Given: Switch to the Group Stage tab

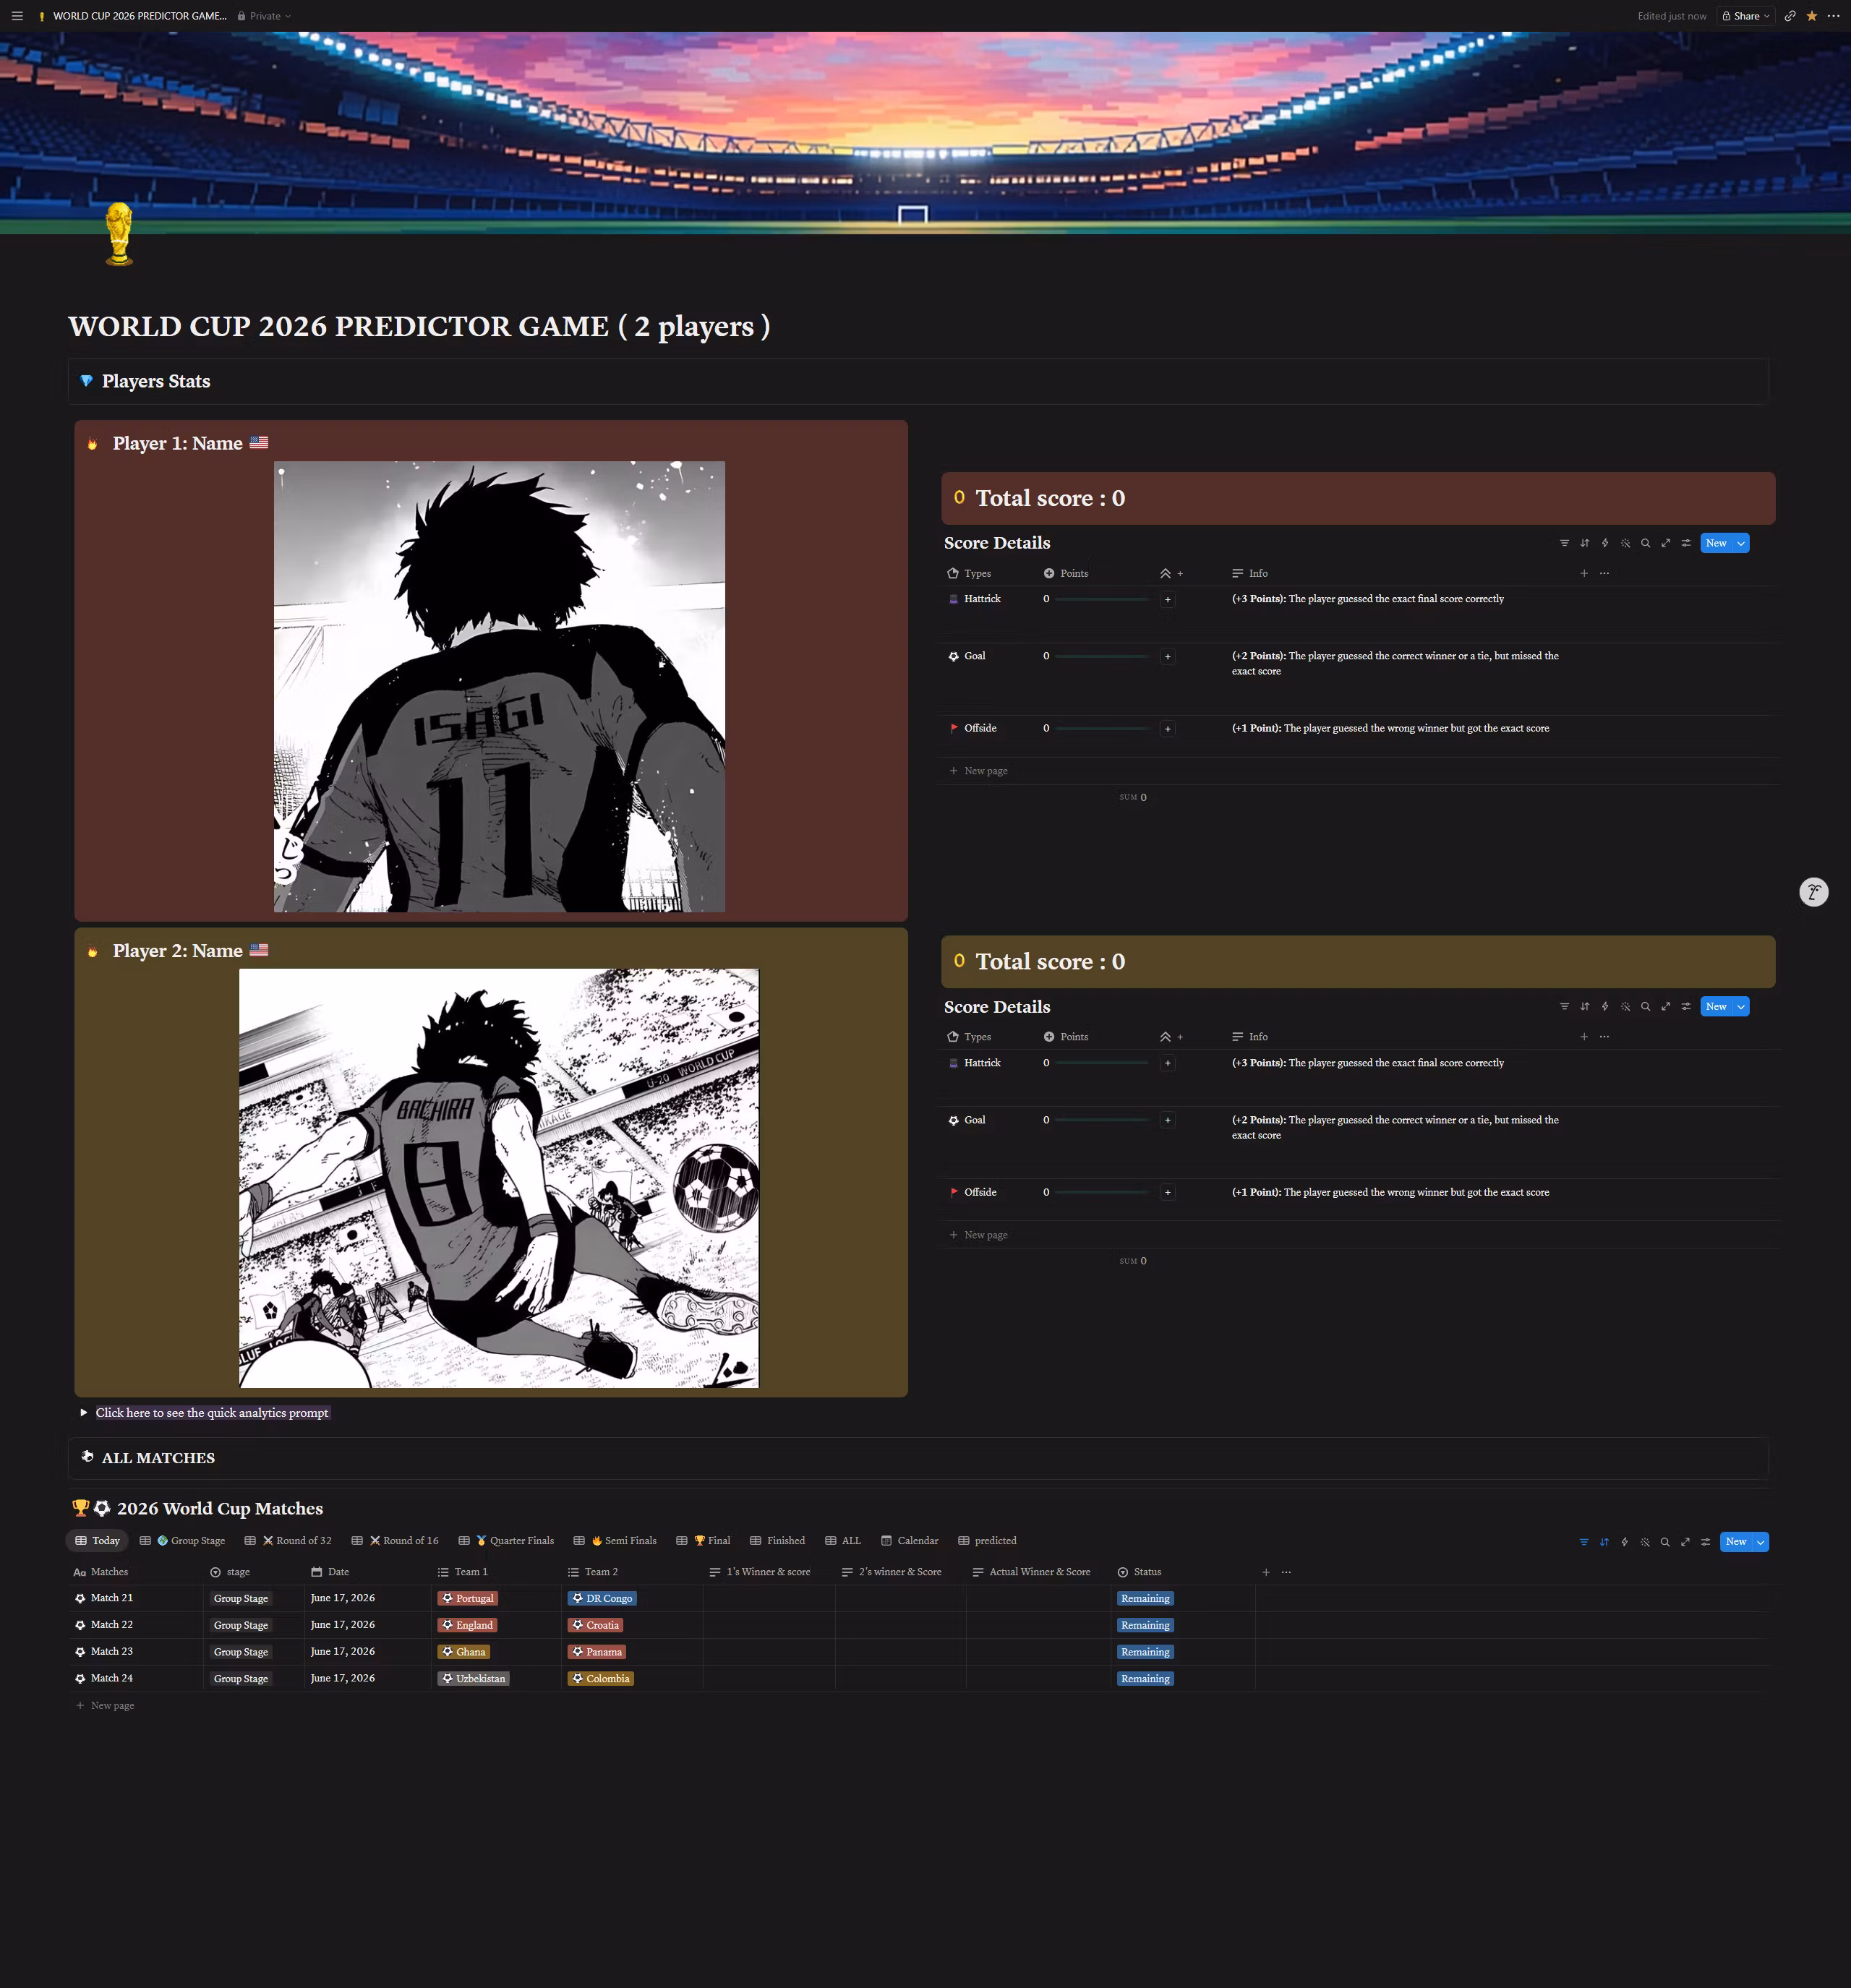Looking at the screenshot, I should (x=183, y=1541).
